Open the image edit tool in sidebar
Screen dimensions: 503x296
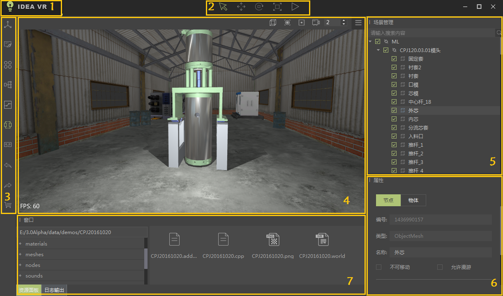pos(8,44)
